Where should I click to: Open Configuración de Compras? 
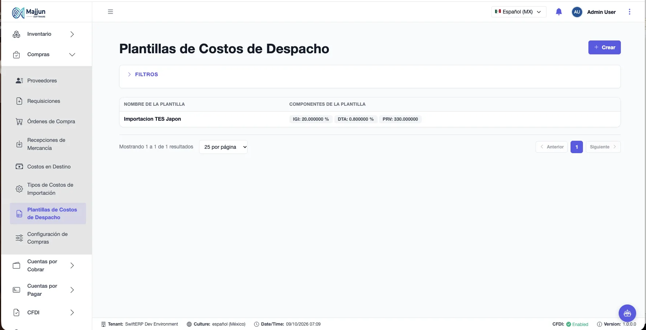tap(48, 238)
